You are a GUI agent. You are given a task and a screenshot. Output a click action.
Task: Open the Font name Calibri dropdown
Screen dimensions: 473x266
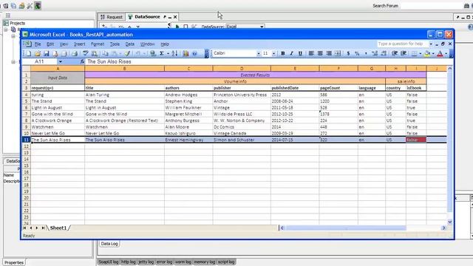[x=259, y=53]
